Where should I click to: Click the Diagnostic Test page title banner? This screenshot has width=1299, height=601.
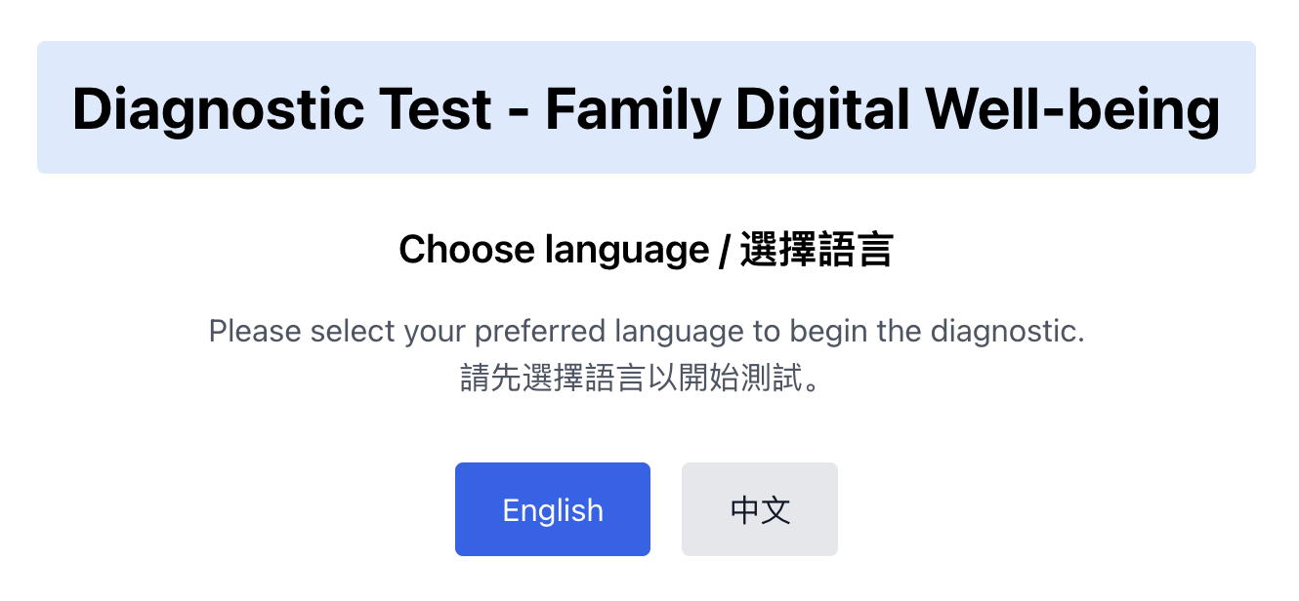[x=646, y=107]
